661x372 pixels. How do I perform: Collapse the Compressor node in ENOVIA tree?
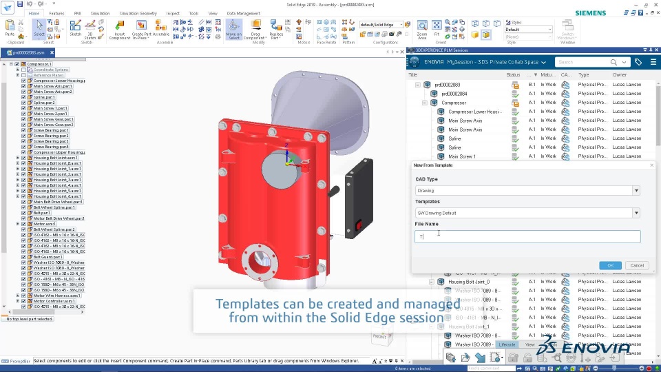coord(425,103)
